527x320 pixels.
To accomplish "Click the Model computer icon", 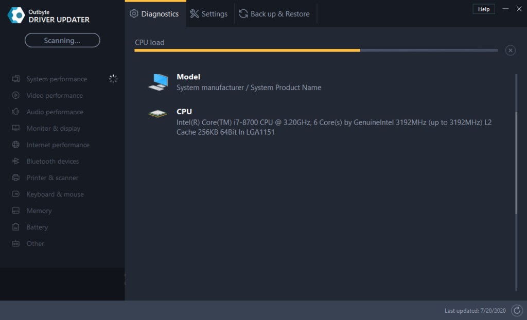I will click(x=159, y=82).
